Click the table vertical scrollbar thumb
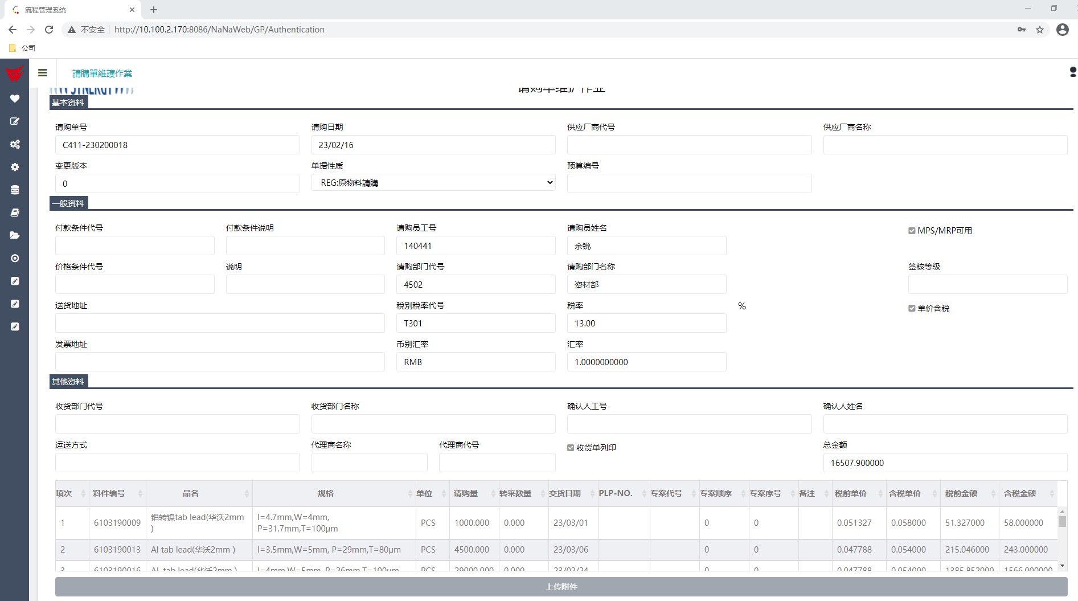The image size is (1078, 601). pos(1062,522)
